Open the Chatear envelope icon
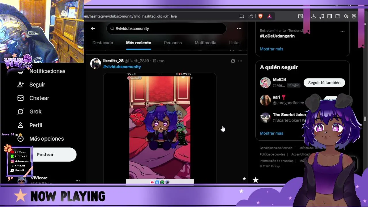This screenshot has width=368, height=207. [x=21, y=98]
